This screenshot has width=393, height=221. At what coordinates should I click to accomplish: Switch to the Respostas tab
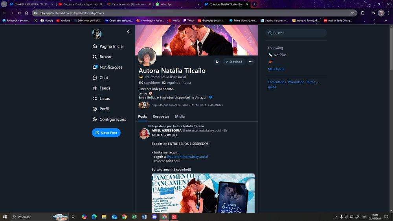click(161, 116)
